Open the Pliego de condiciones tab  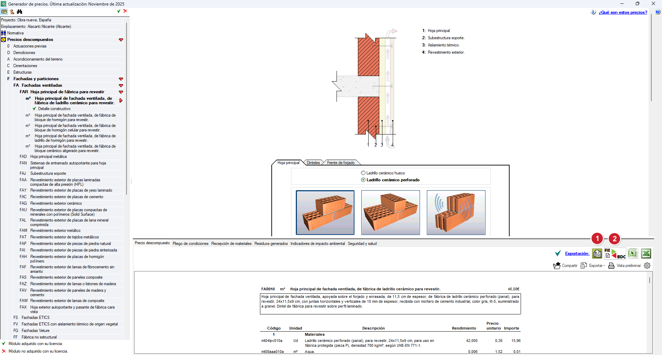[190, 244]
